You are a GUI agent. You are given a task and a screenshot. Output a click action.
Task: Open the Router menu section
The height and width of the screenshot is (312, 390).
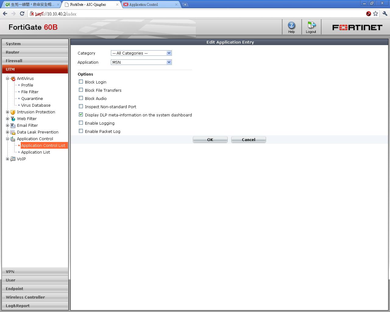point(35,52)
